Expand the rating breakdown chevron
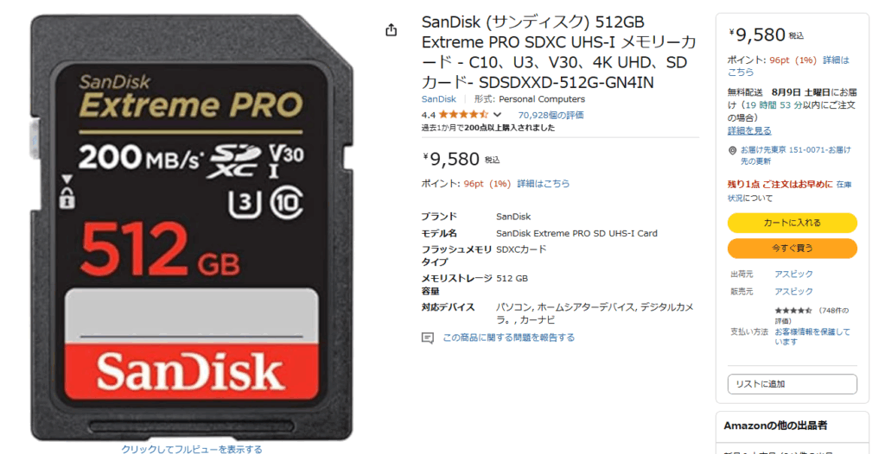 [497, 115]
